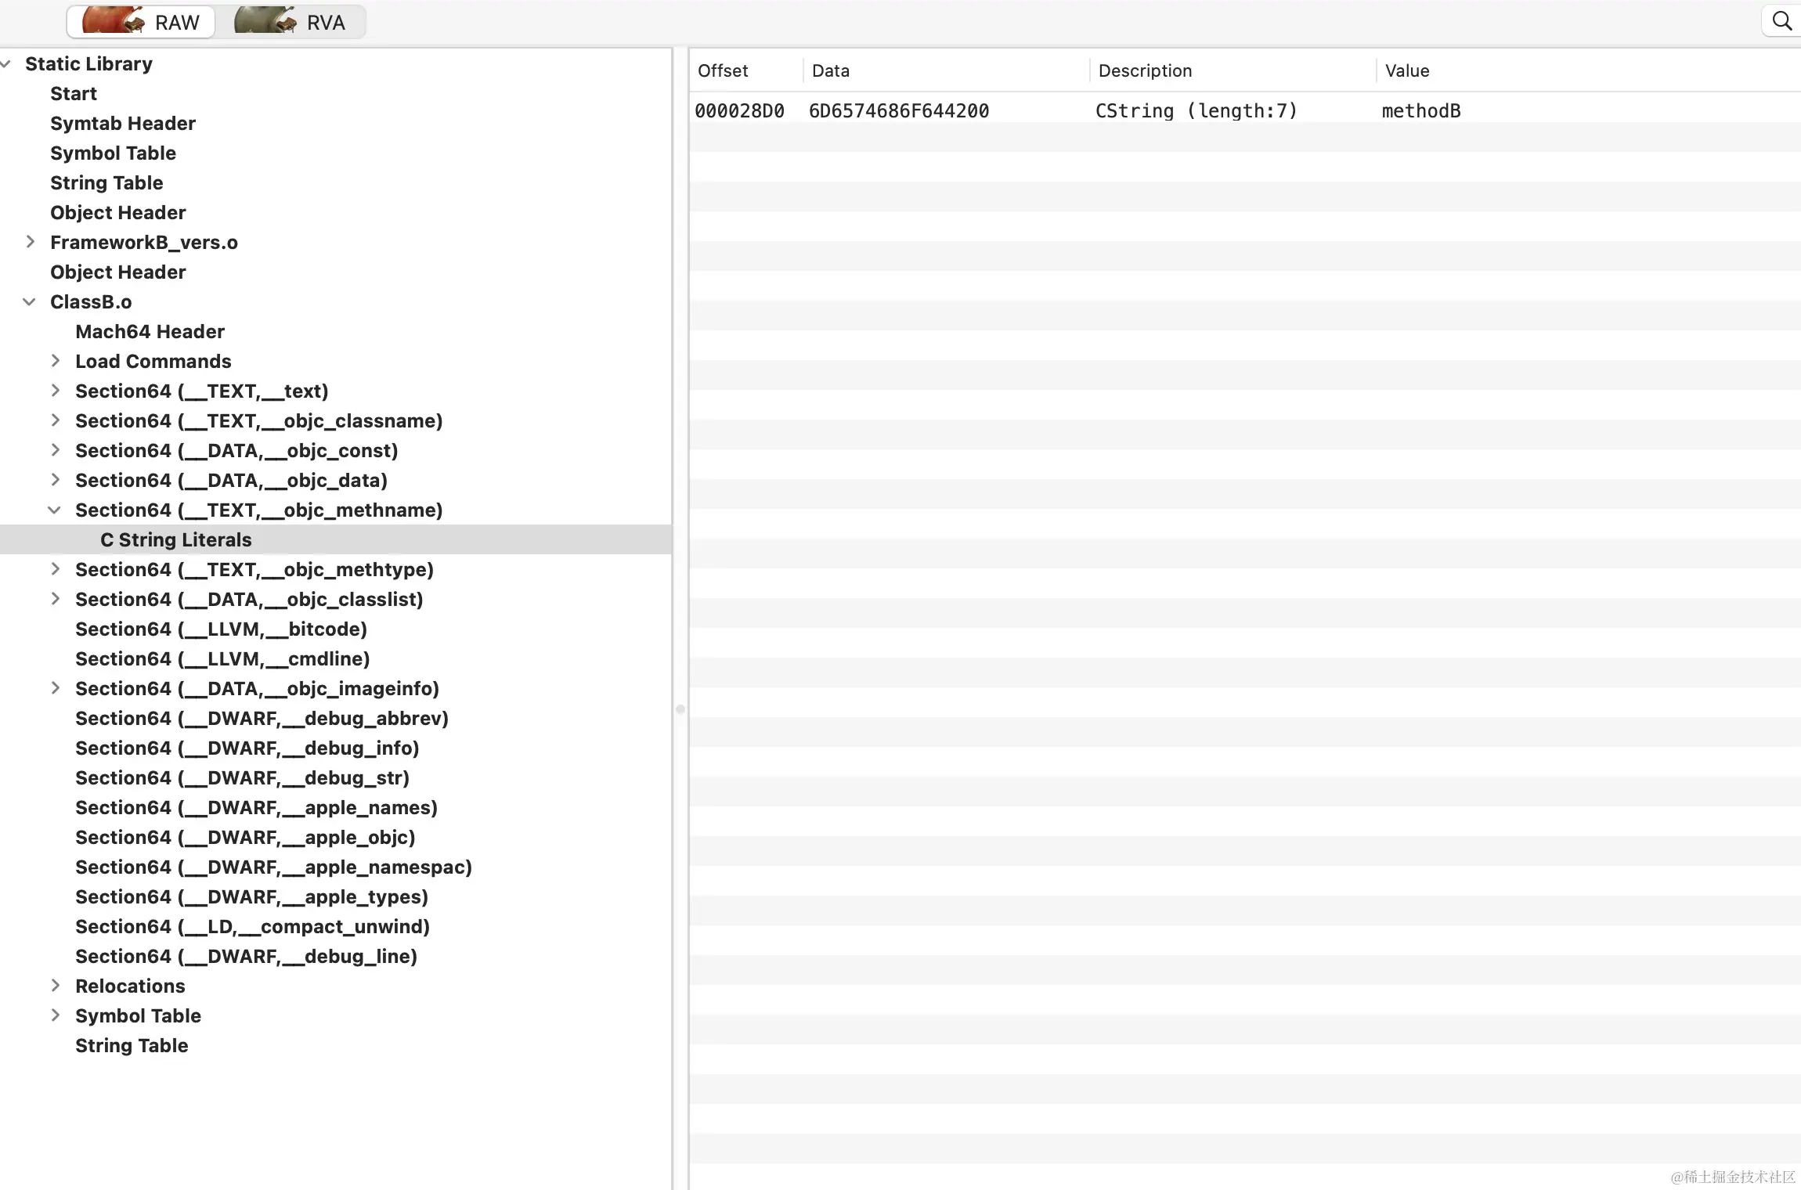Select the Symtab Header item

[x=123, y=123]
